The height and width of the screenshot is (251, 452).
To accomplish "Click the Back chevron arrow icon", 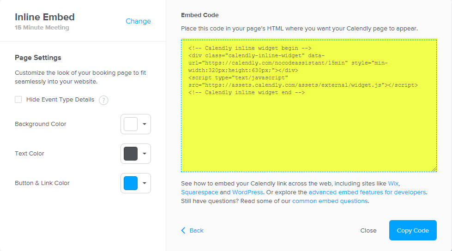I will (183, 230).
